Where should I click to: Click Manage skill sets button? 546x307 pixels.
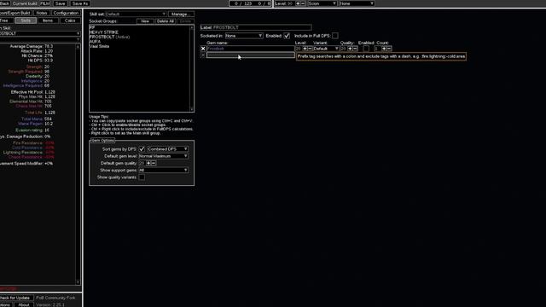(x=181, y=14)
